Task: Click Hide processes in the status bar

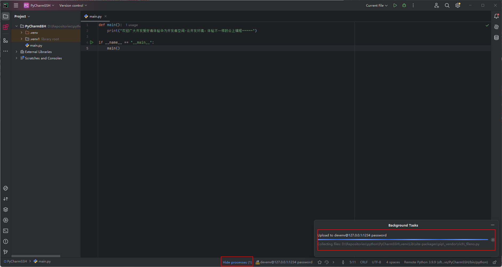Action: 237,262
